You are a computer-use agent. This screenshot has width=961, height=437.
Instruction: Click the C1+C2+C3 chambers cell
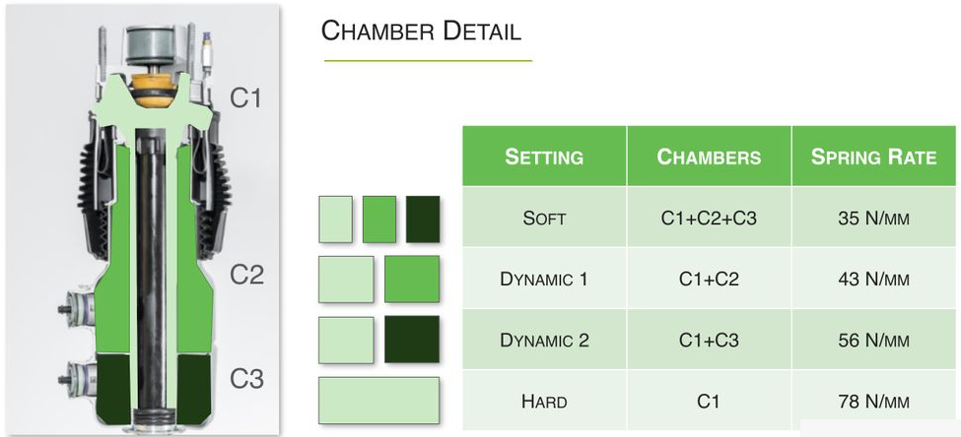(709, 218)
